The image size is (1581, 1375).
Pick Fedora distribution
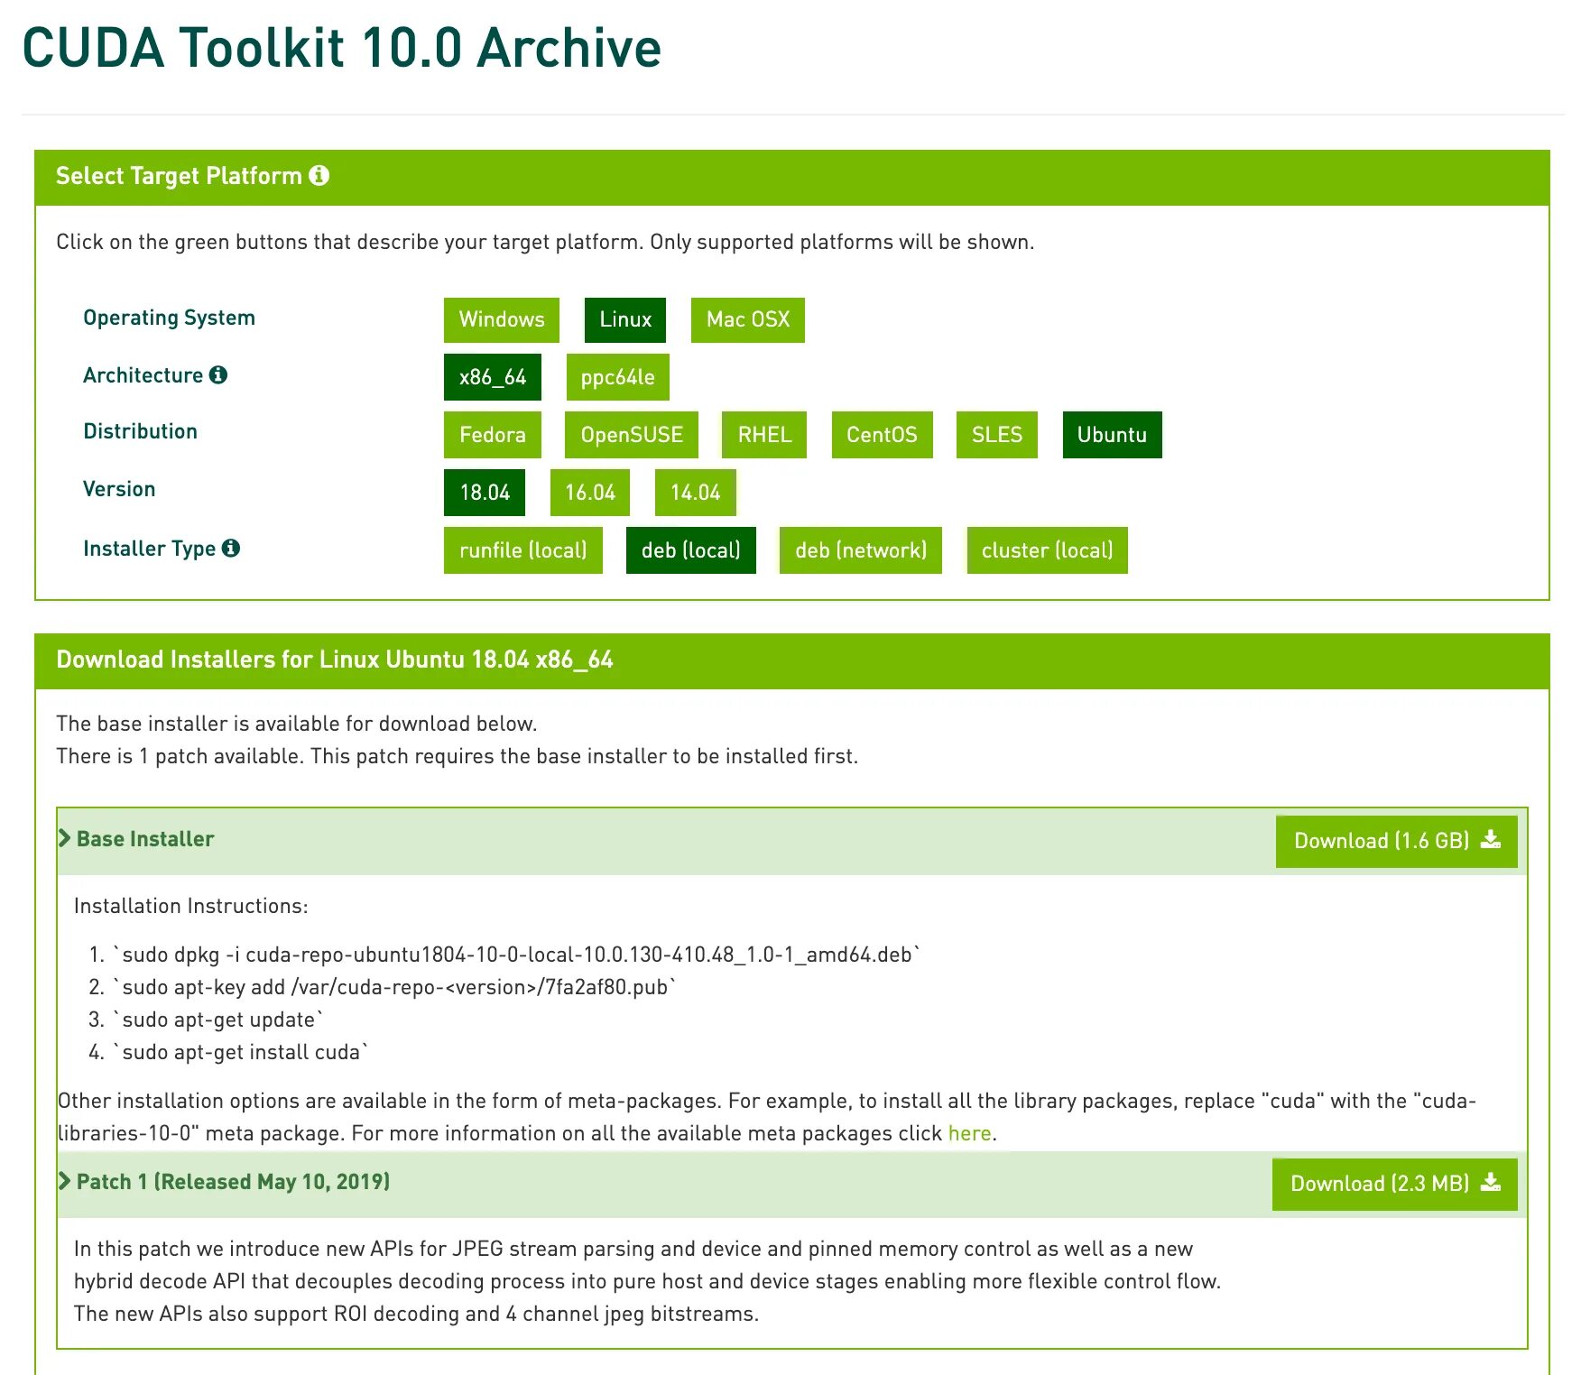point(493,435)
